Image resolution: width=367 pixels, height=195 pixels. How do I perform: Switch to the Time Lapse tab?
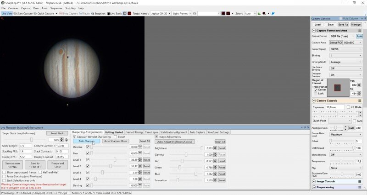[151, 132]
